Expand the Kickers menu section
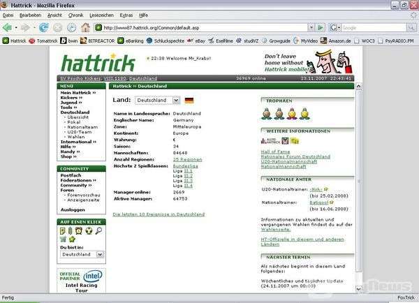This screenshot has width=419, height=303. coord(71,98)
